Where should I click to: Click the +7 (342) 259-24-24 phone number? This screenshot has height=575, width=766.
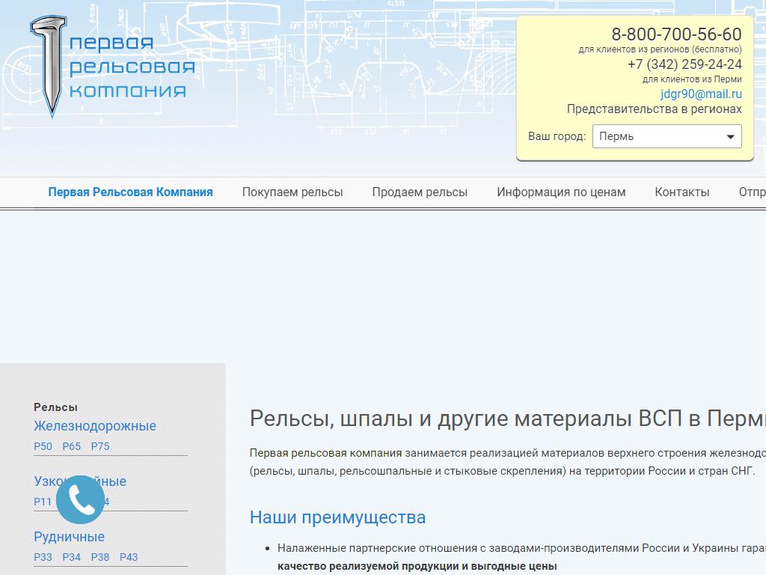684,64
